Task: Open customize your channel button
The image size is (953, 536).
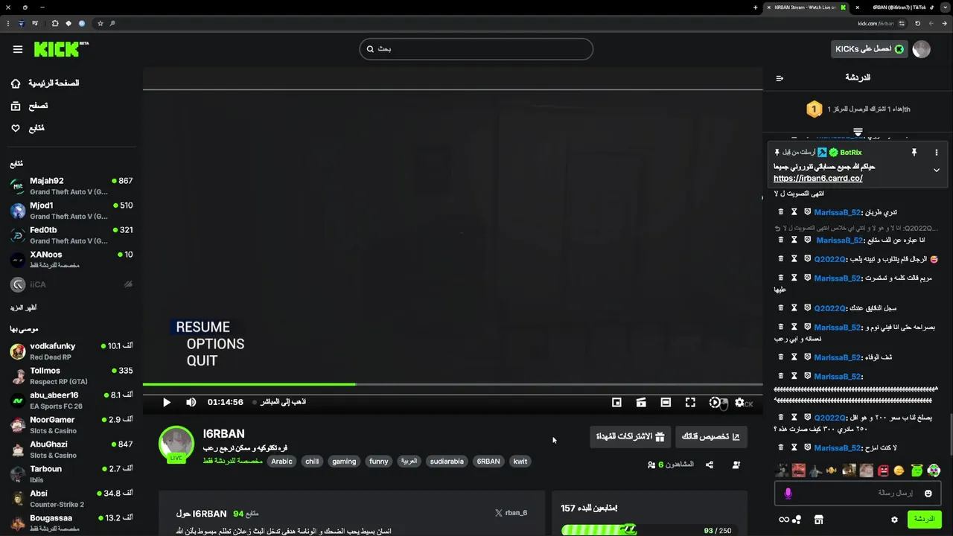Action: 711,436
